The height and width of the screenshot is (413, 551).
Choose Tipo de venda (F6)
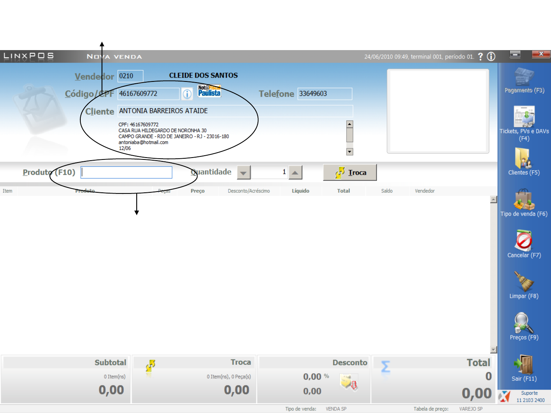tap(524, 203)
